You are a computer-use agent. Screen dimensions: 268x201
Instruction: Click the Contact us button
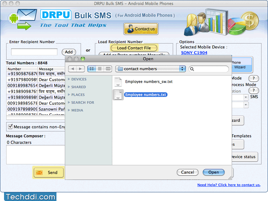tap(141, 29)
